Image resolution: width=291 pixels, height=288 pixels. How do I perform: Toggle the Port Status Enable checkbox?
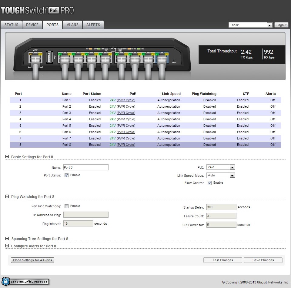pyautogui.click(x=66, y=175)
